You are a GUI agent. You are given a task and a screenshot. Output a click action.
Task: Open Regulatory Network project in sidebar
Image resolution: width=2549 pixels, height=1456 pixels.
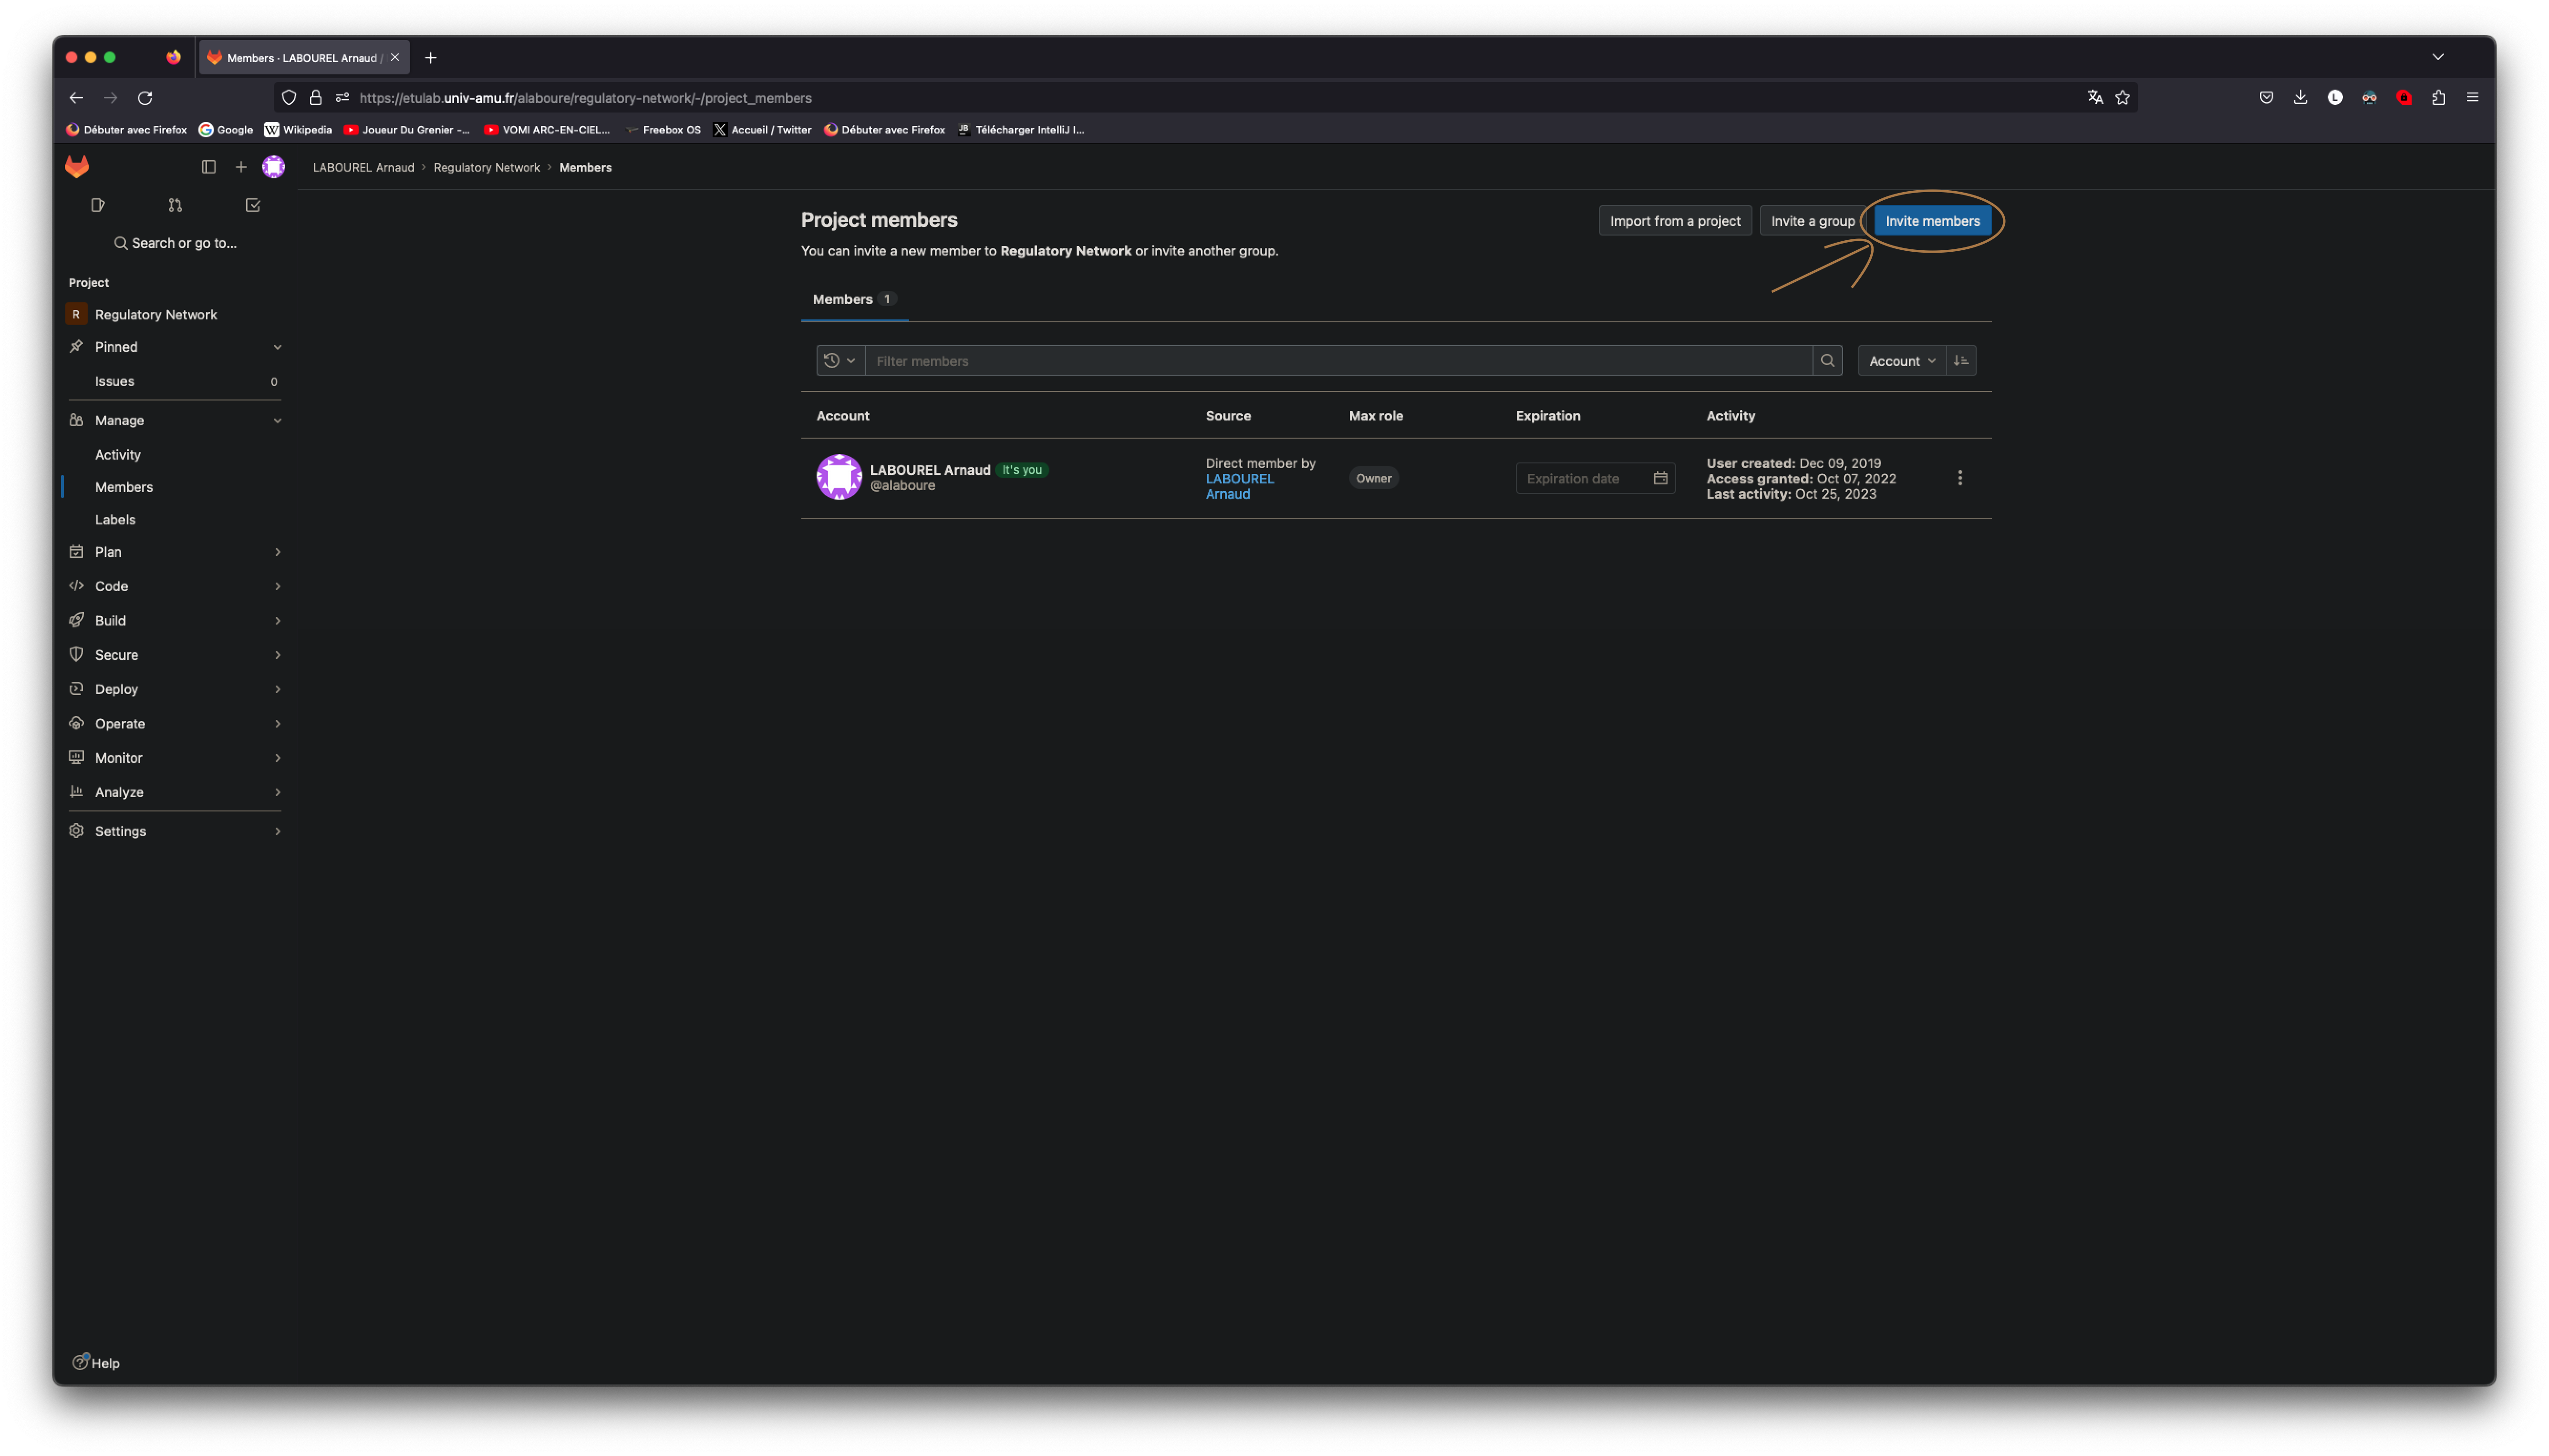[176, 314]
